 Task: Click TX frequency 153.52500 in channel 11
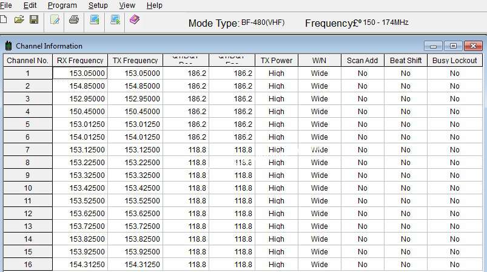135,200
